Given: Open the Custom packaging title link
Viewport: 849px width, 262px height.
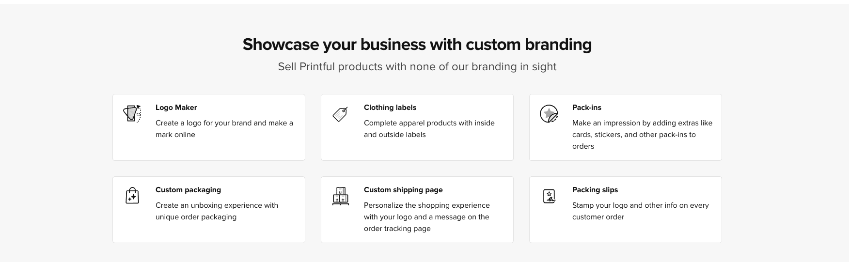Looking at the screenshot, I should 188,190.
